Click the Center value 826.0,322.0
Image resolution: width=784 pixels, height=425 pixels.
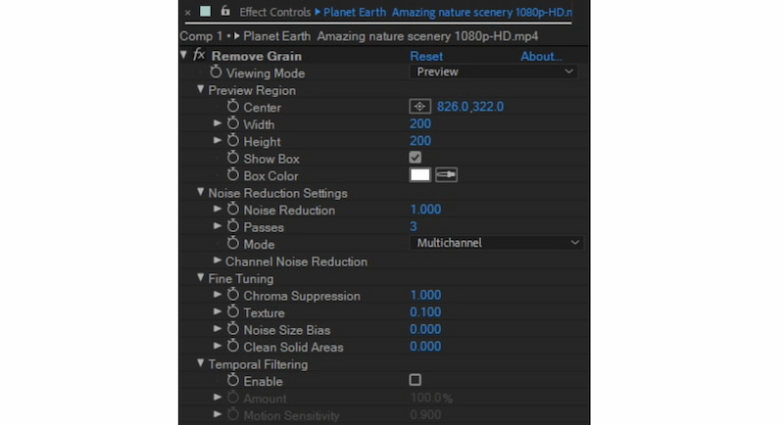[x=470, y=107]
